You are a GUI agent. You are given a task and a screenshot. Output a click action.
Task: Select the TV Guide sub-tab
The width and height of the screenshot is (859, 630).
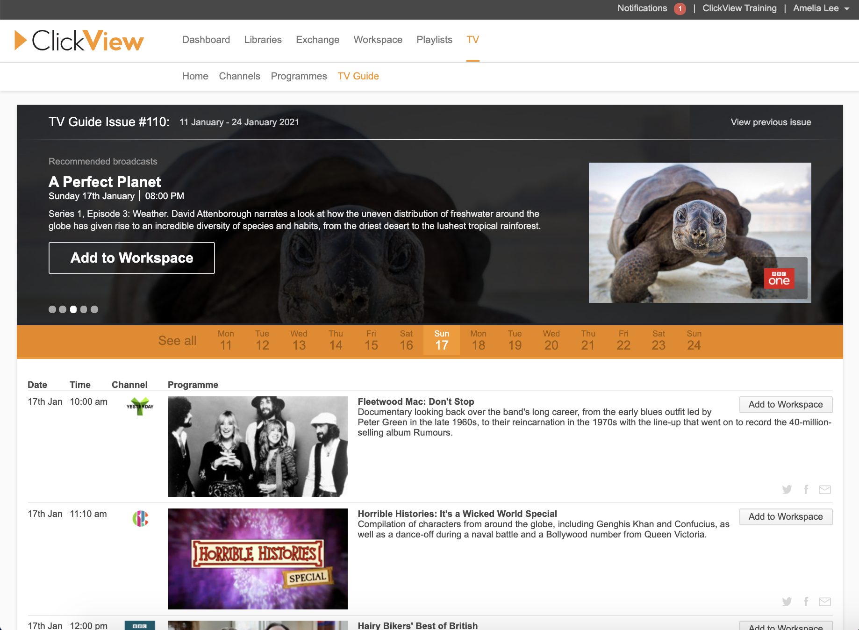(358, 76)
